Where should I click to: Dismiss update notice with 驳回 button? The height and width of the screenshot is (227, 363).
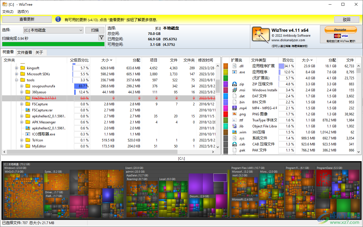pyautogui.click(x=347, y=19)
